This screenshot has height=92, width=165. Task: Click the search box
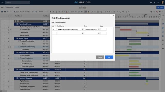[18, 2]
